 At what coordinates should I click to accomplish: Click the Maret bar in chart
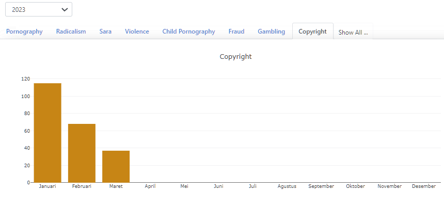pos(116,166)
